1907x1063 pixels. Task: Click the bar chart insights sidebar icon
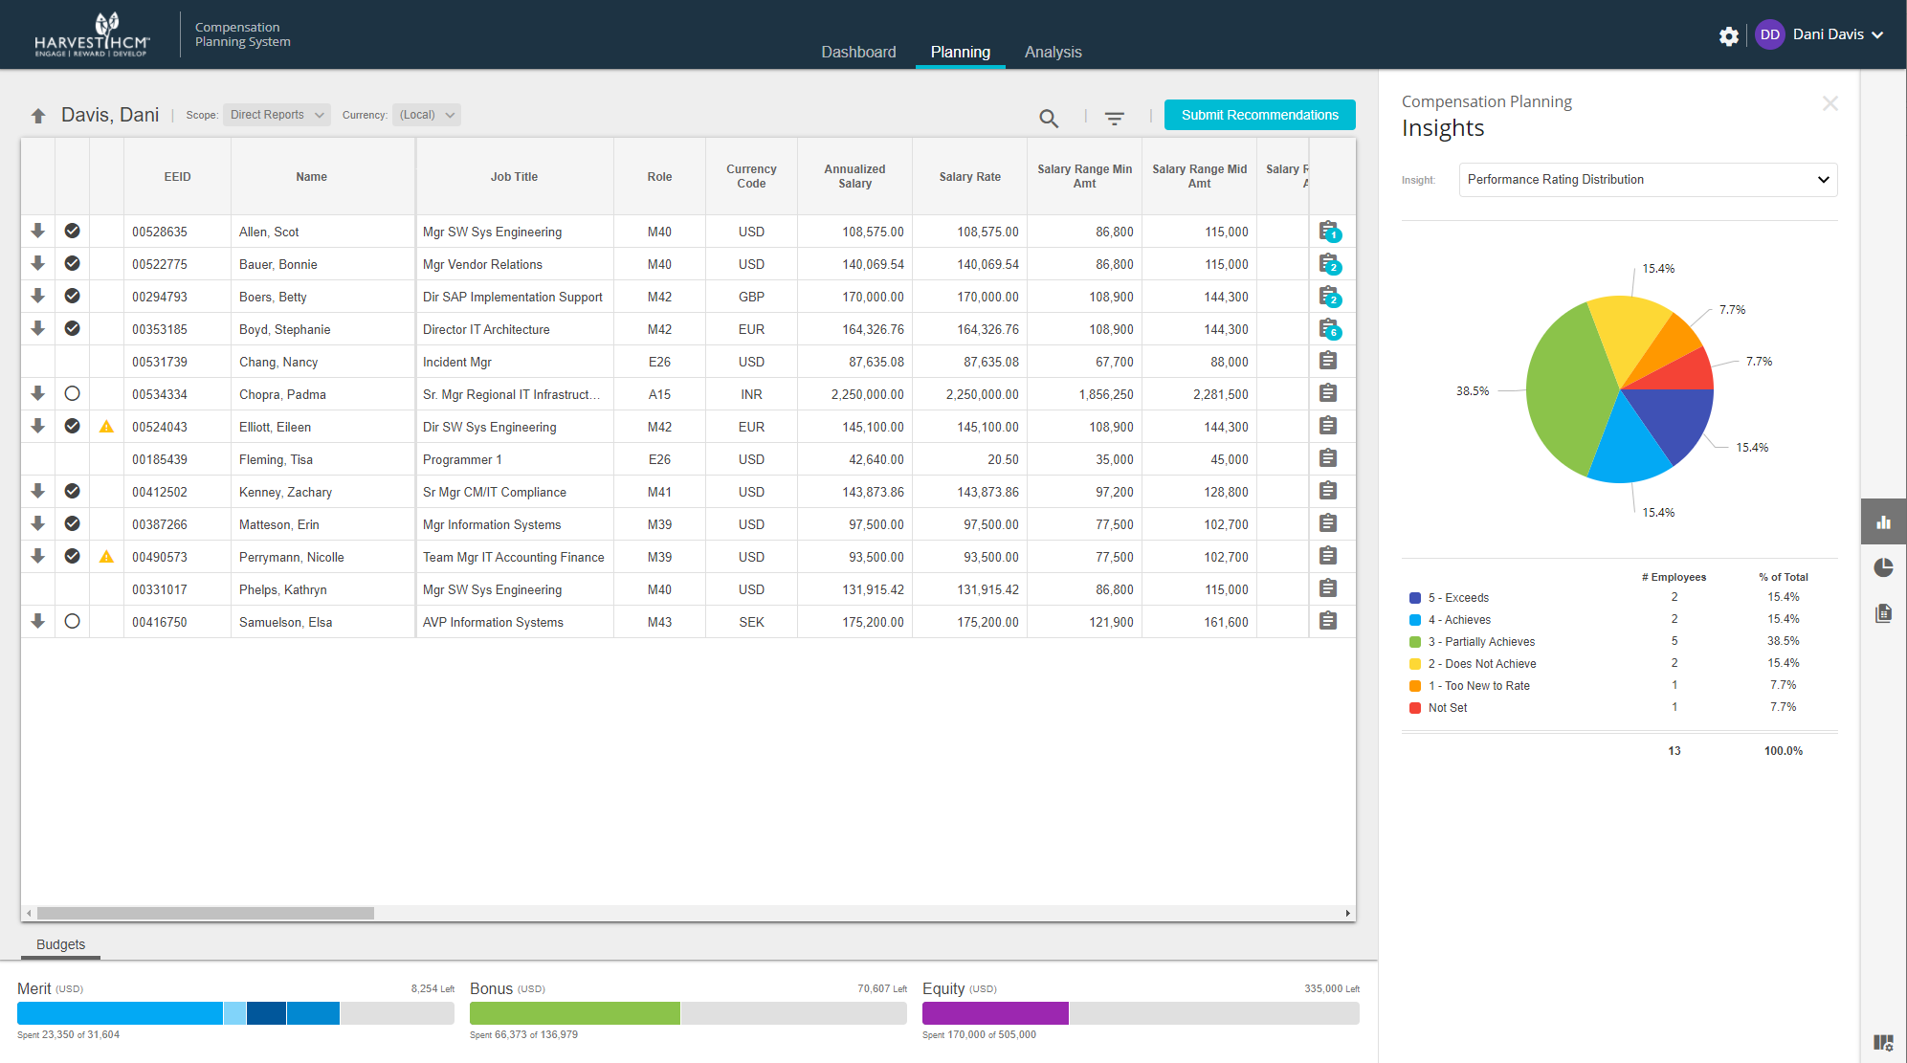coord(1883,522)
